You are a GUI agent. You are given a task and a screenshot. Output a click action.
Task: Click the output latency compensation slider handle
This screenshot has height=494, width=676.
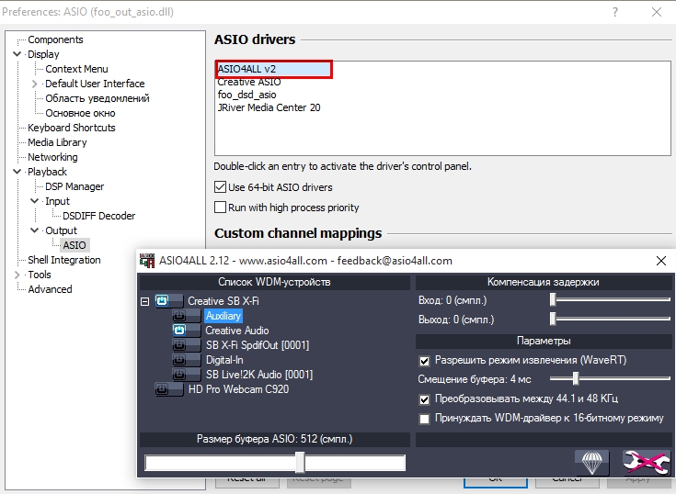point(553,319)
